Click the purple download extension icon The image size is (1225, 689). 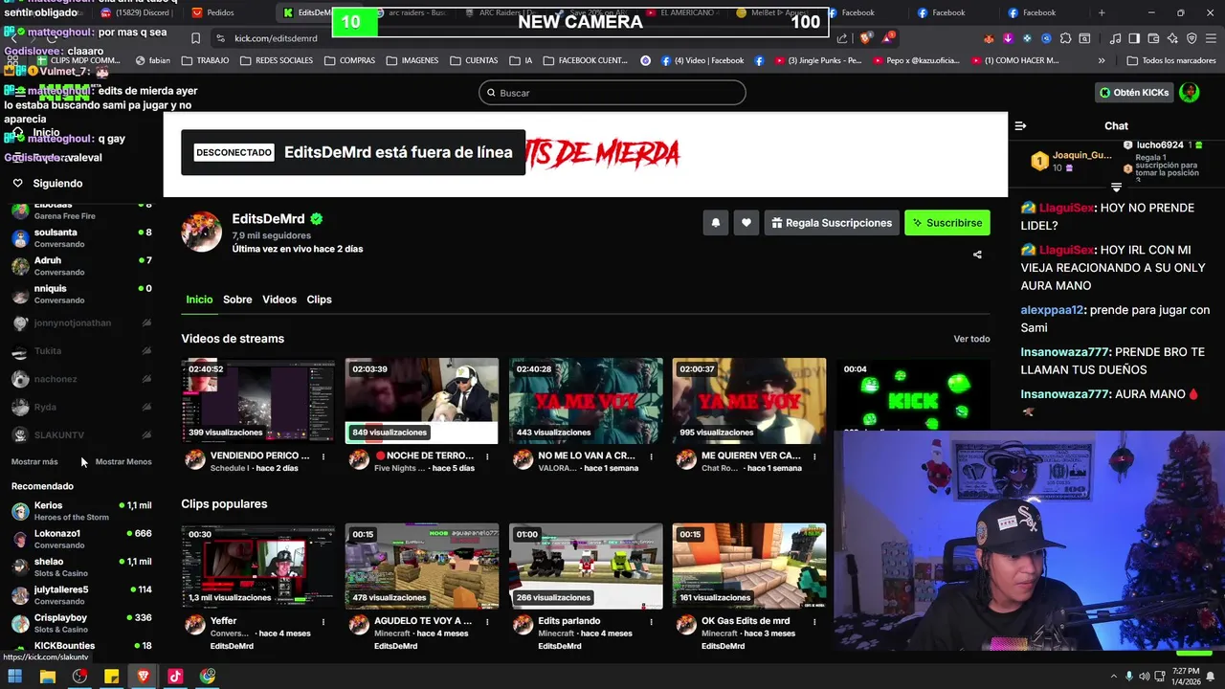point(1008,38)
